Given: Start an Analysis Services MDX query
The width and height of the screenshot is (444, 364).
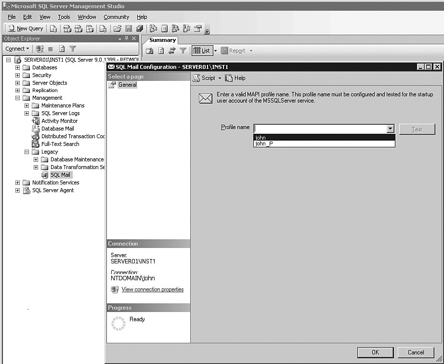Looking at the screenshot, I should 67,28.
